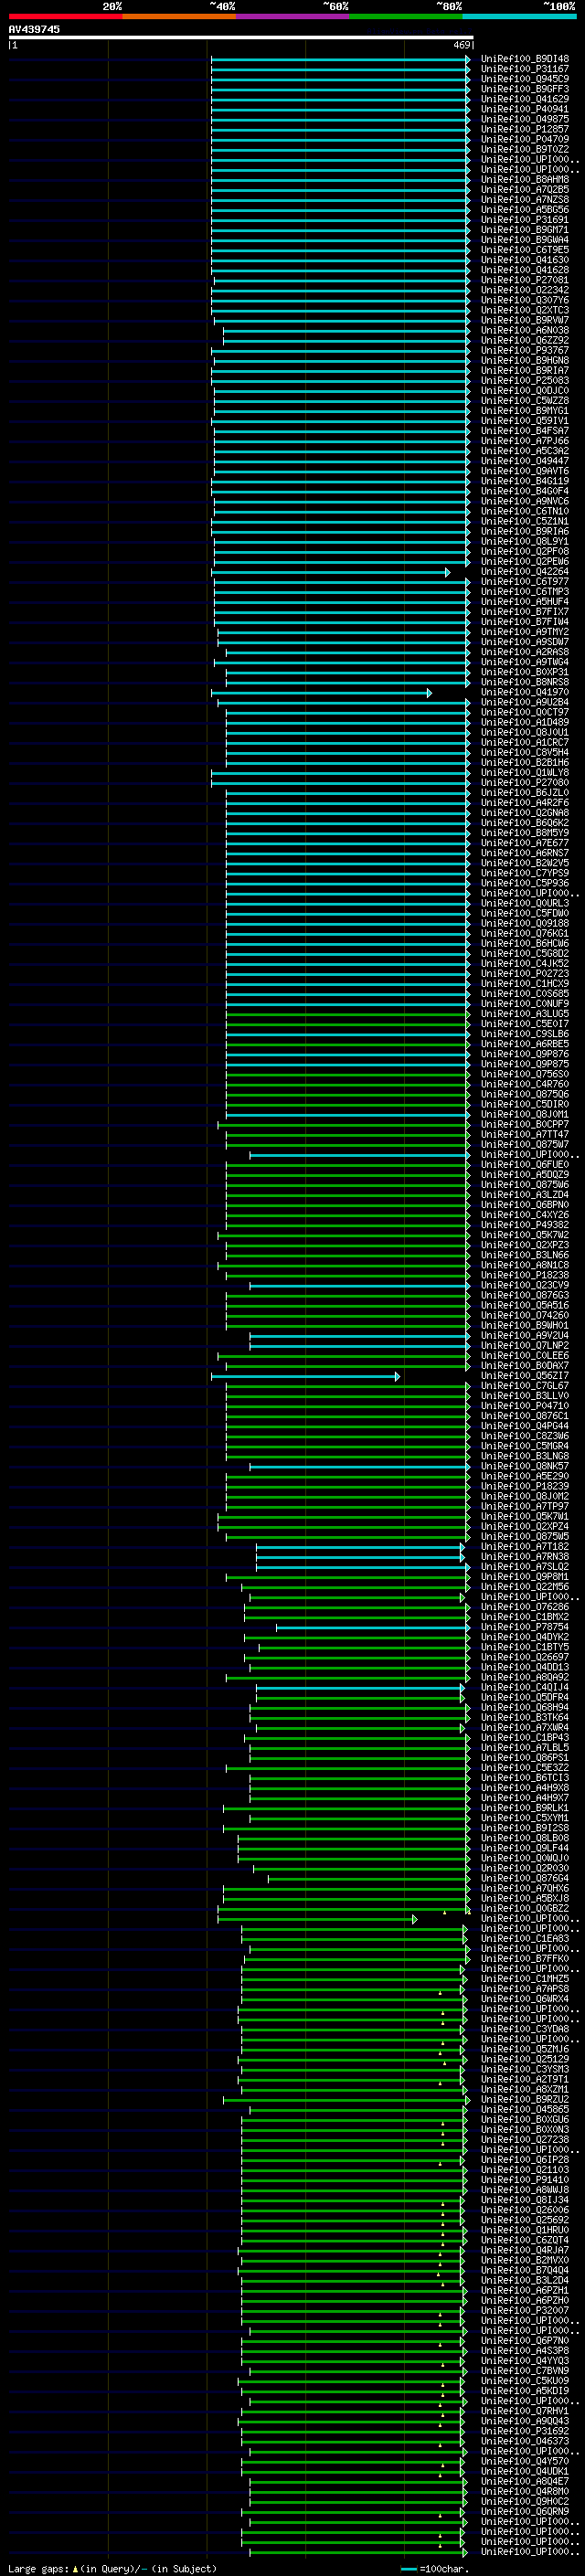Open hit UniRef100_P31167
The width and height of the screenshot is (585, 2576).
pos(525,69)
